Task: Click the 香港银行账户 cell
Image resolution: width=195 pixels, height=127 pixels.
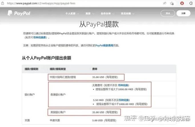Action: tap(58, 95)
